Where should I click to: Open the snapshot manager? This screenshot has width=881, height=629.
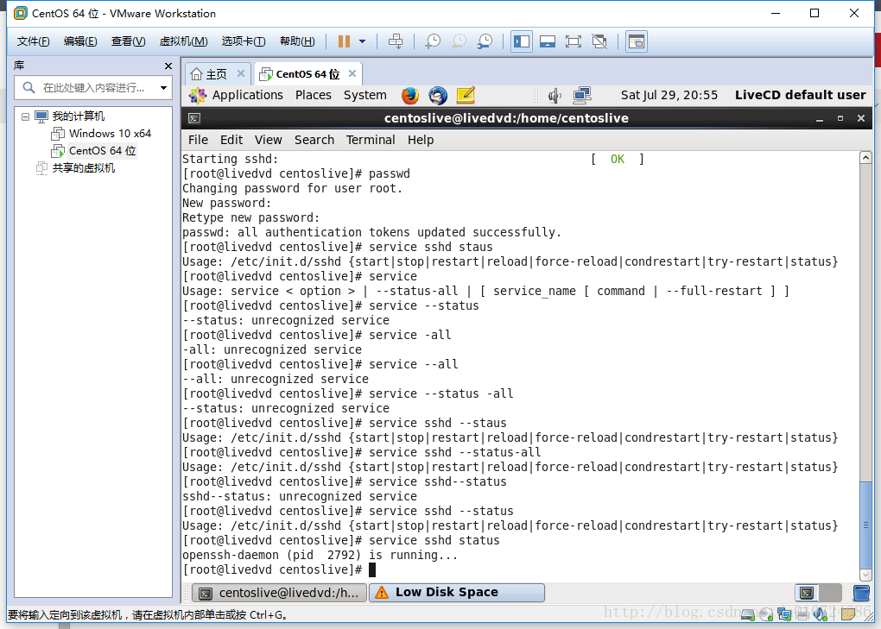click(485, 41)
